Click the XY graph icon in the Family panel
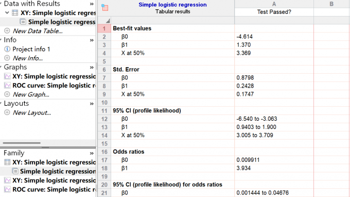This screenshot has width=350, height=197. point(7,180)
